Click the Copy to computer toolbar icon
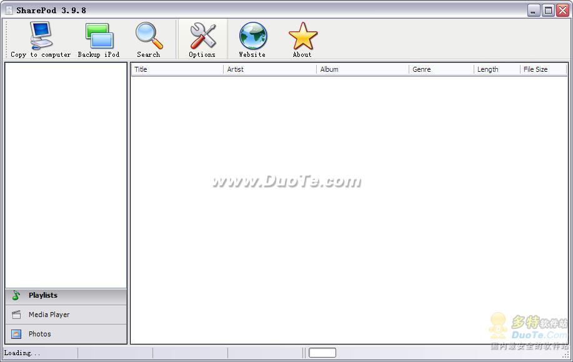This screenshot has height=362, width=573. click(x=41, y=36)
